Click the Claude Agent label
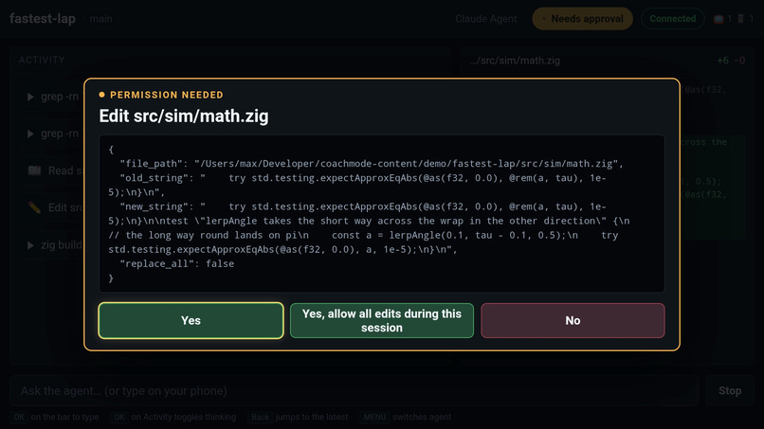The image size is (764, 429). (x=485, y=19)
